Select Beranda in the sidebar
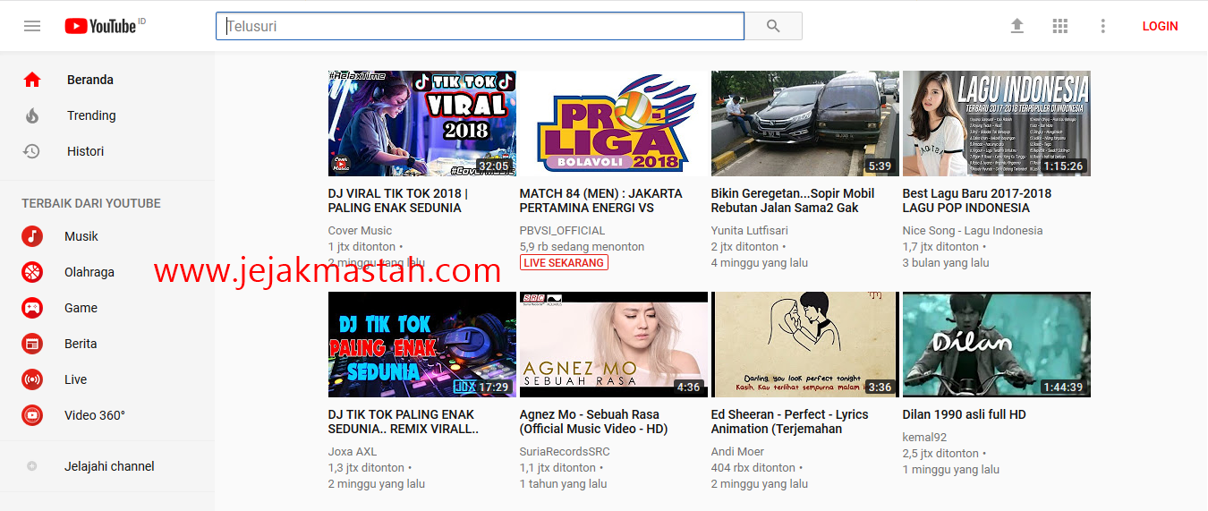This screenshot has width=1208, height=511. [90, 80]
